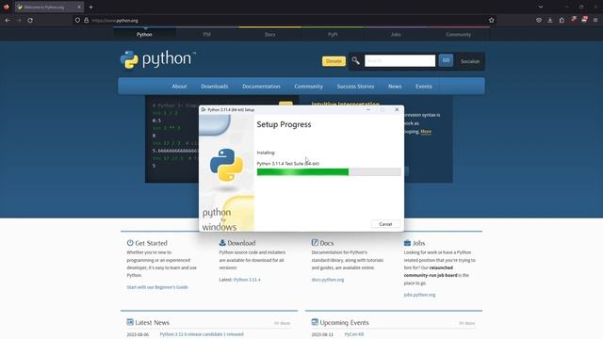Viewport: 603px width, 339px height.
Task: Click the yellow Donate button
Action: tap(334, 61)
